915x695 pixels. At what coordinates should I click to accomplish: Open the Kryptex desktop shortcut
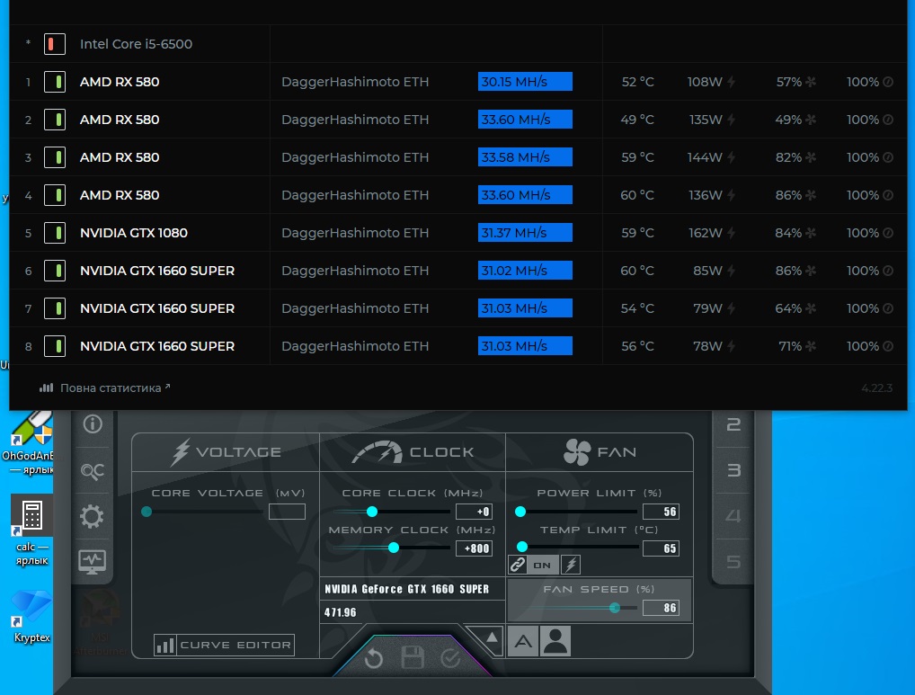point(31,616)
